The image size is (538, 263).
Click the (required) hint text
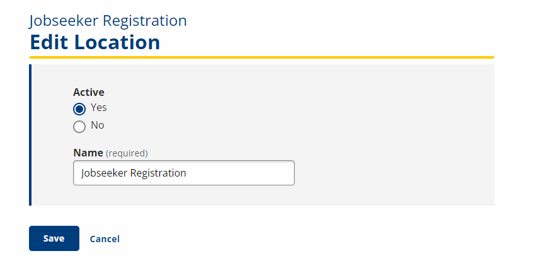click(127, 153)
